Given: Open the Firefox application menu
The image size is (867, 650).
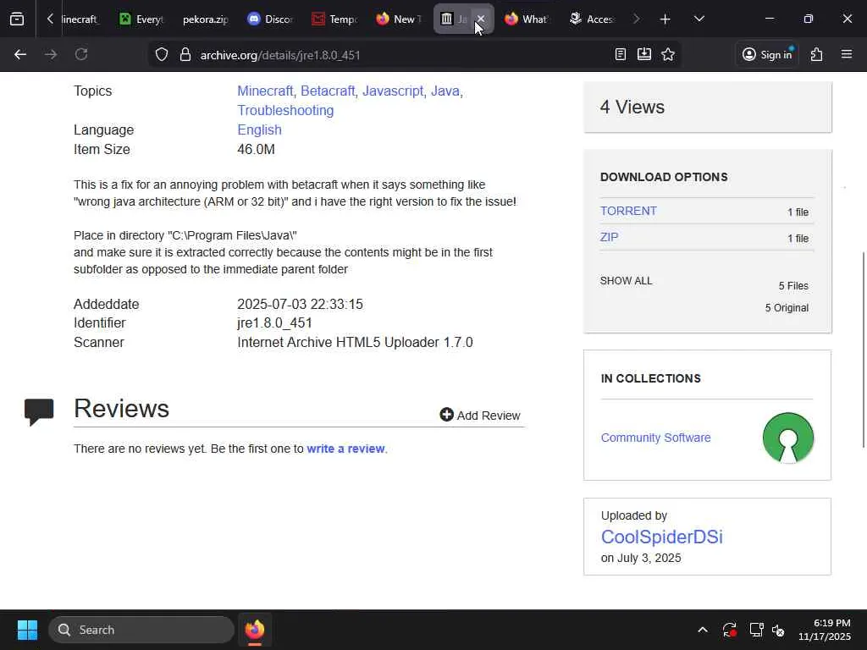Looking at the screenshot, I should (847, 54).
